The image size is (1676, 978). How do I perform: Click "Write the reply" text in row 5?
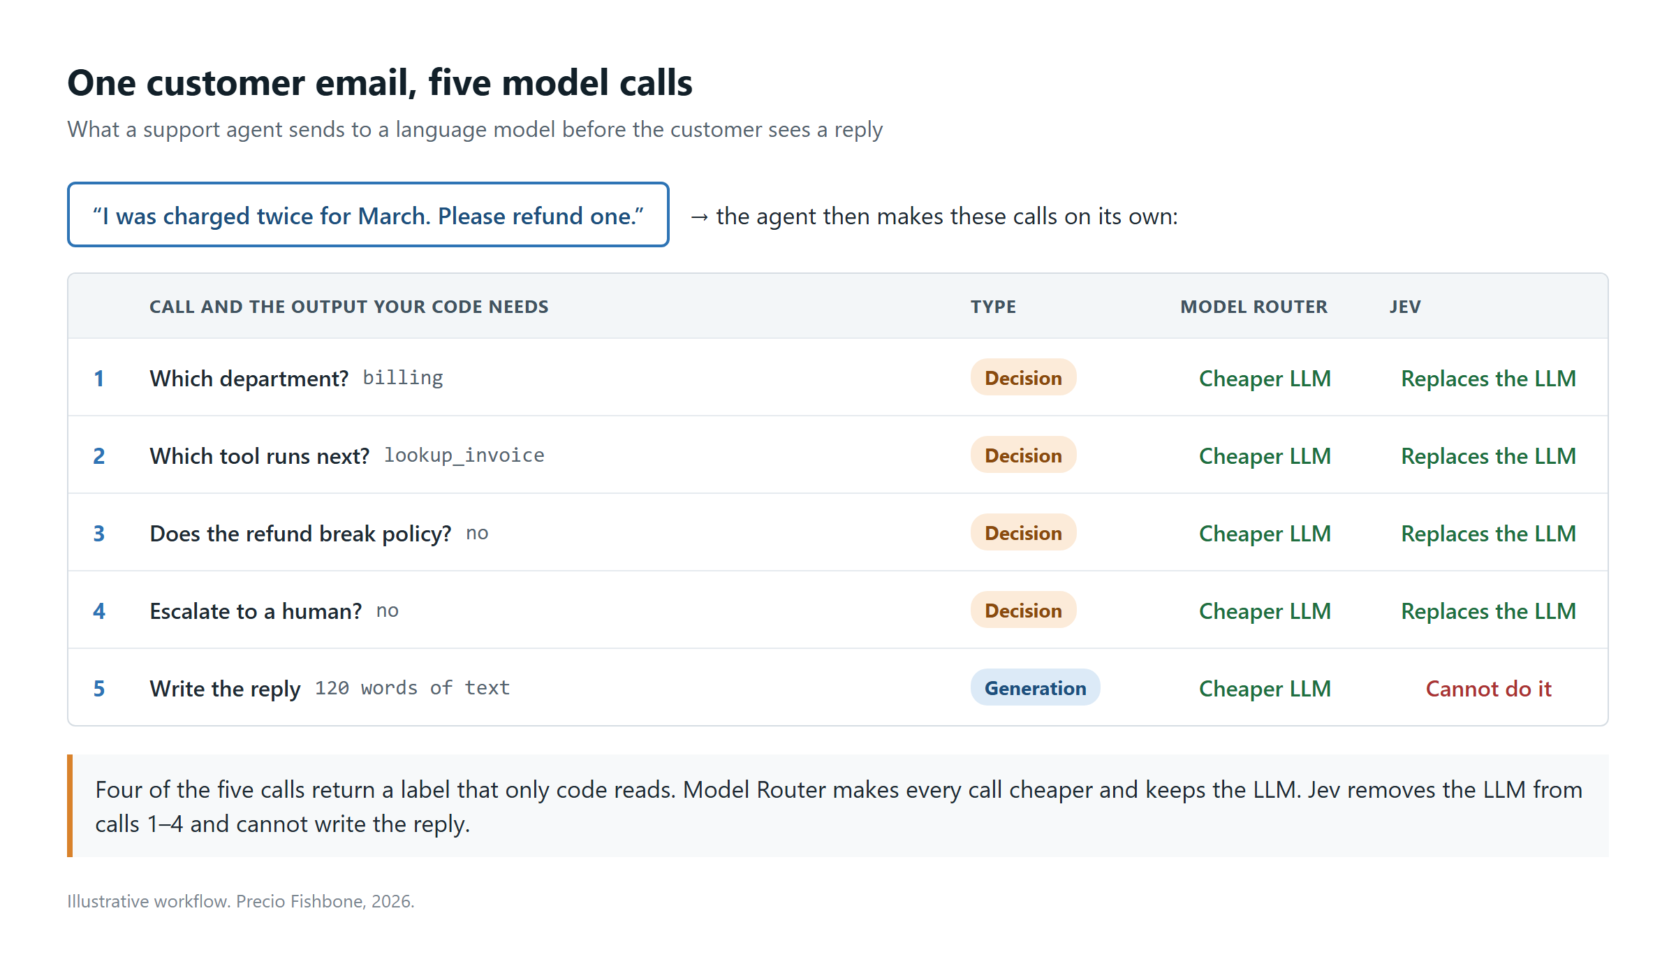(225, 688)
